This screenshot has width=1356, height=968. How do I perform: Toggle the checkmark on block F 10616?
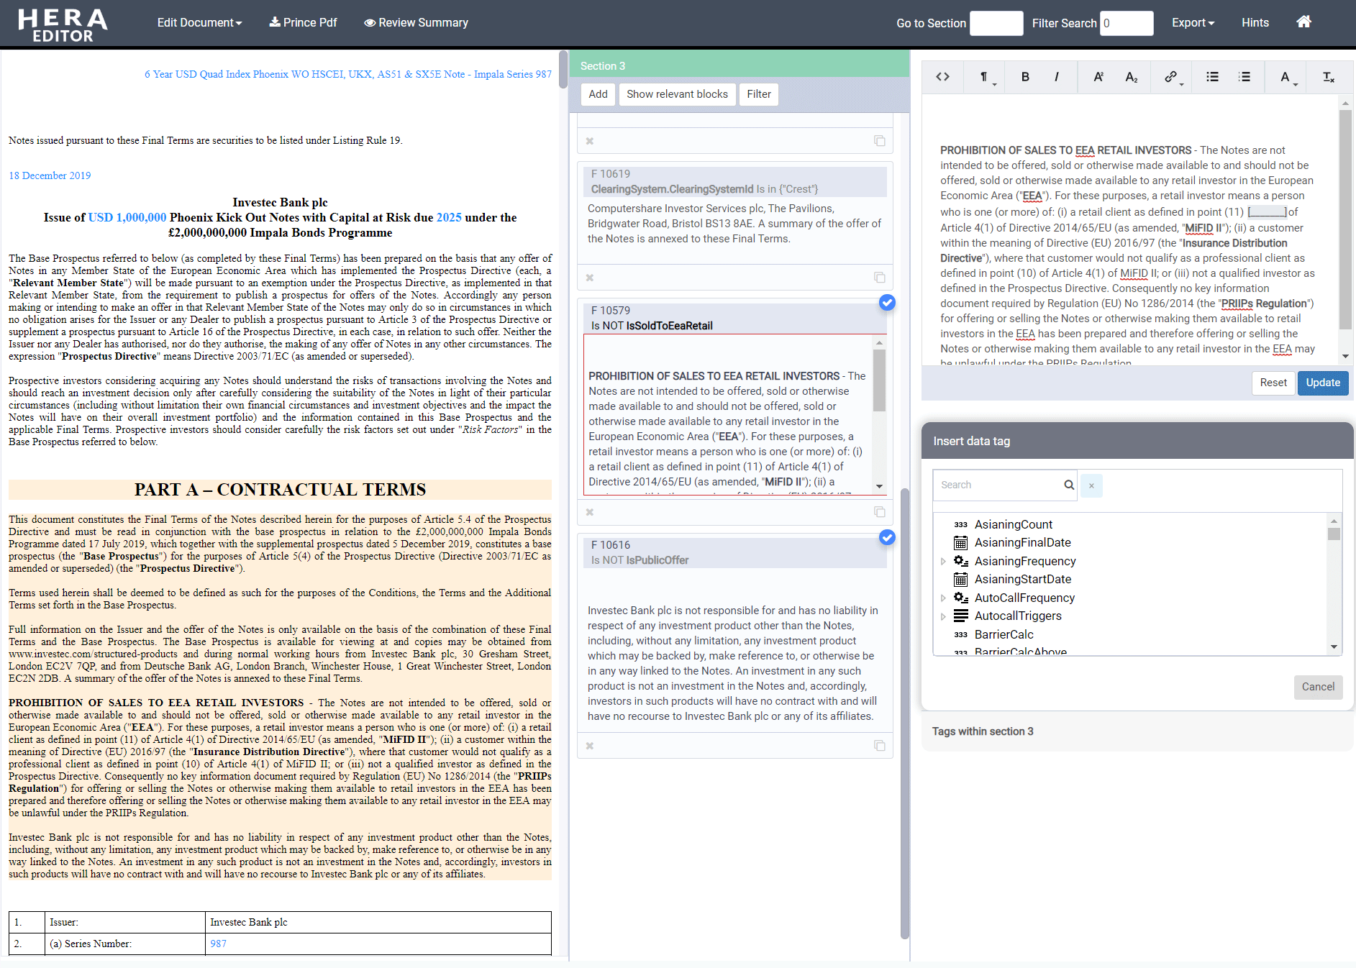[887, 537]
